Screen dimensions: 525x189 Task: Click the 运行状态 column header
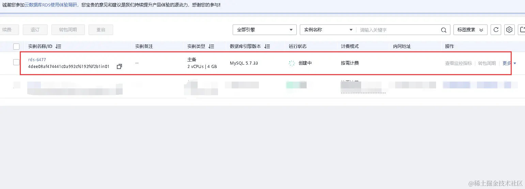point(298,46)
